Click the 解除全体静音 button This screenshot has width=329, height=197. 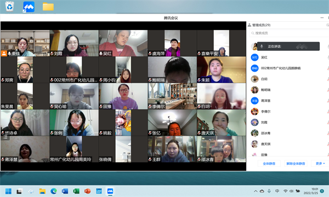click(x=296, y=164)
